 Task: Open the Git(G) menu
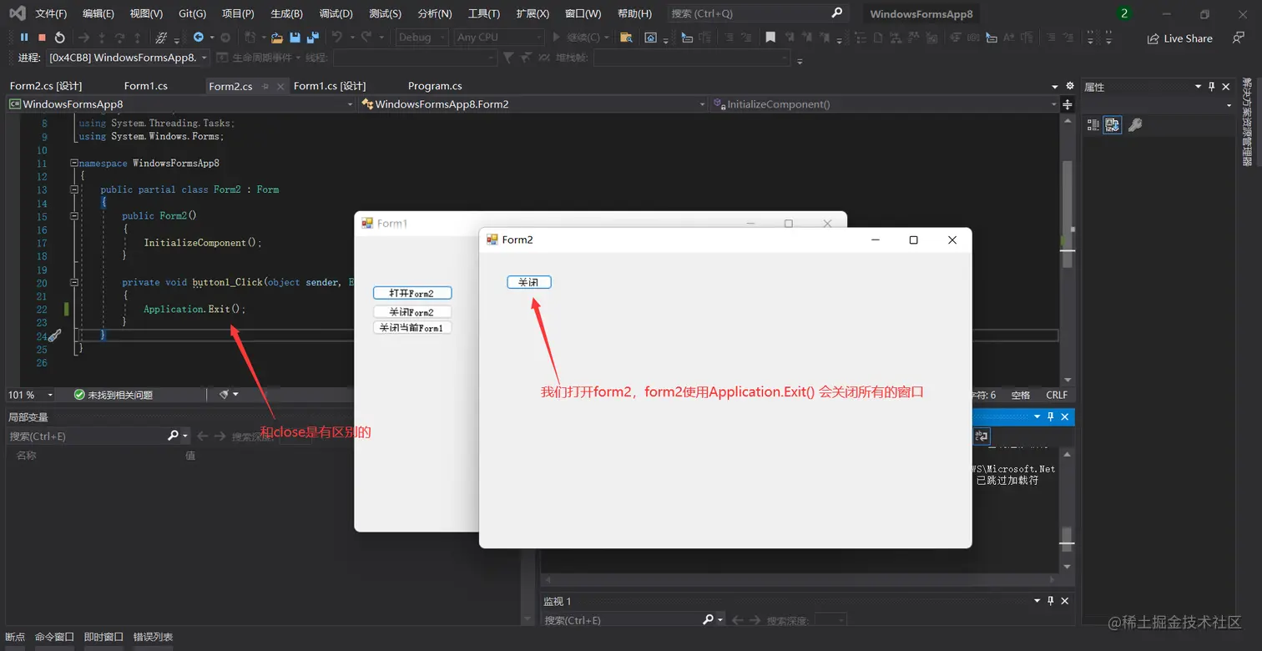pyautogui.click(x=193, y=13)
